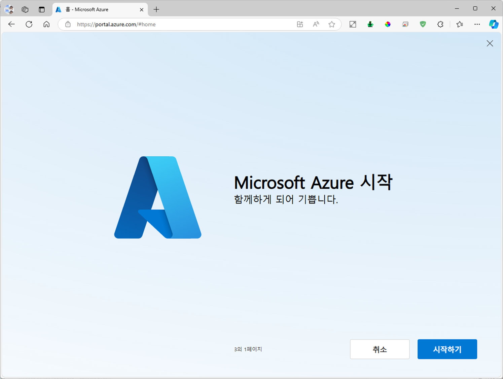The image size is (503, 379).
Task: Open the tab actions menu icon
Action: tap(42, 9)
